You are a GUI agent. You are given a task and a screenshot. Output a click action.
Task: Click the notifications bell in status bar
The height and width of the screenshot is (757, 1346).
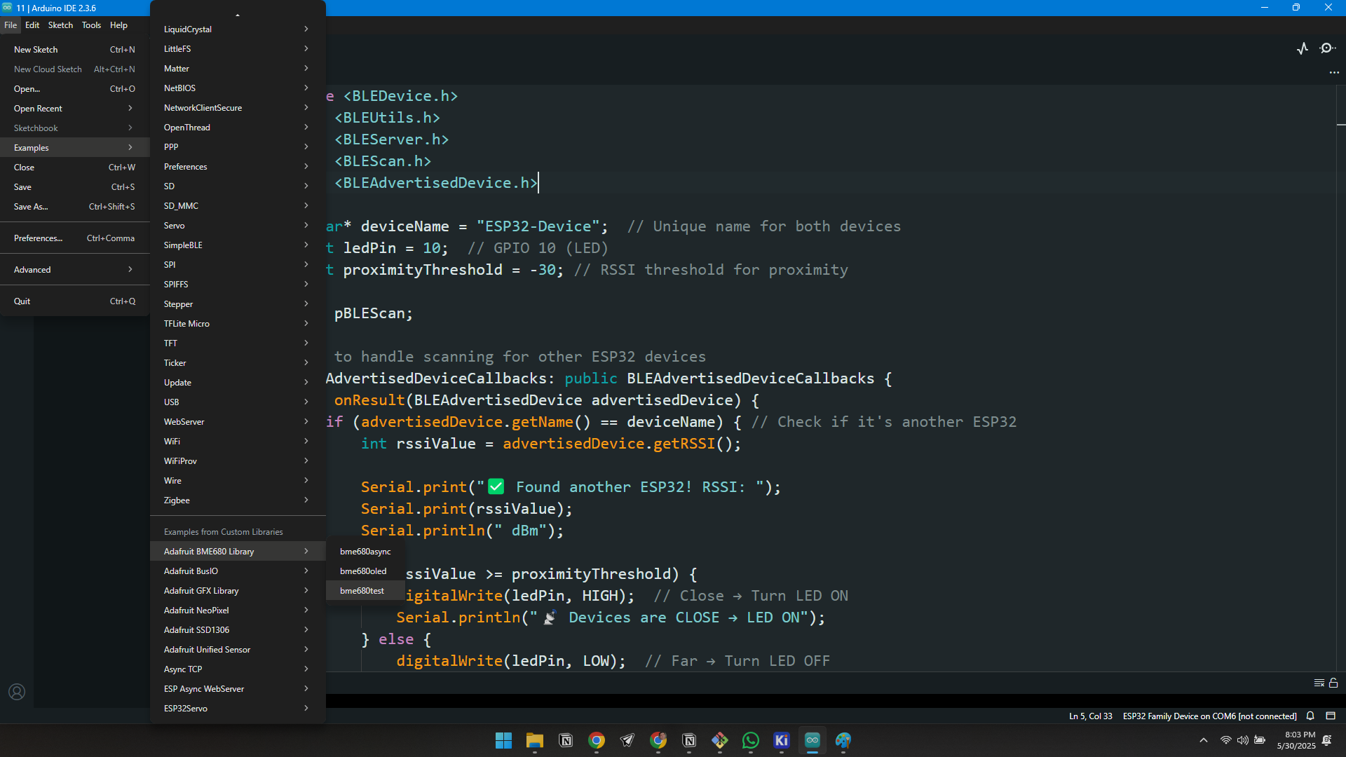tap(1310, 716)
